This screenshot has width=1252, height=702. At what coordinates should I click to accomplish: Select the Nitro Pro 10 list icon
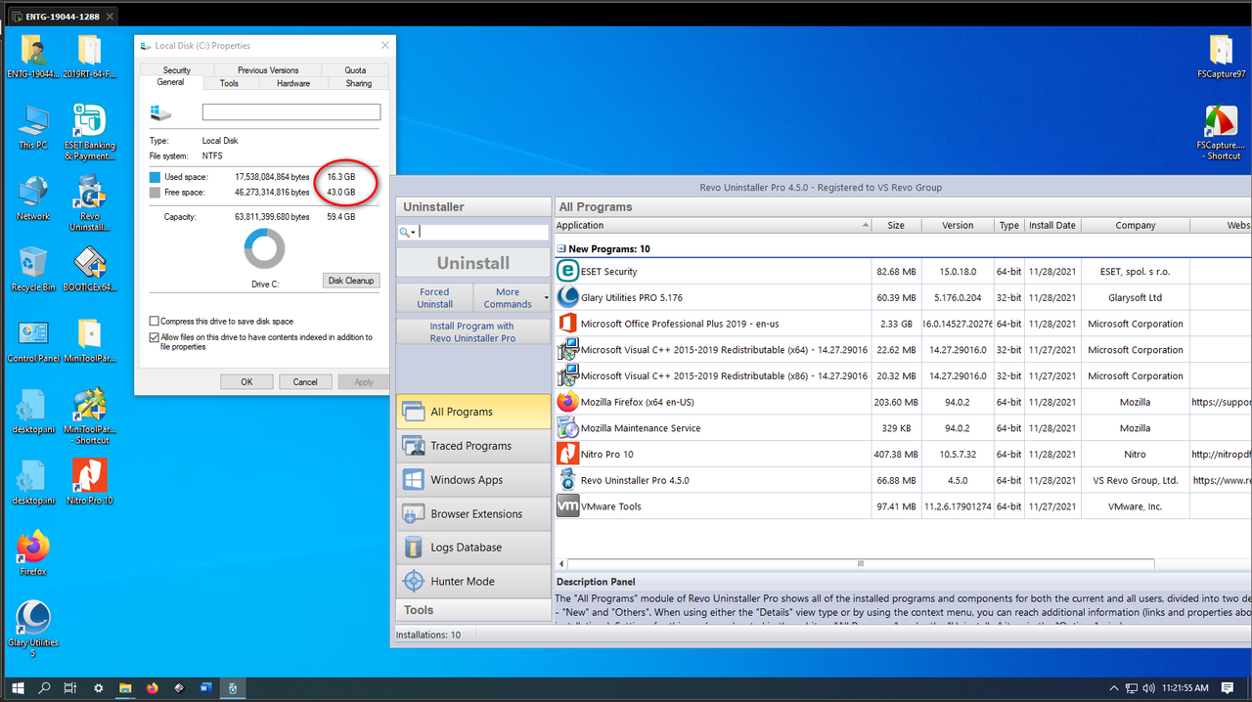[567, 454]
